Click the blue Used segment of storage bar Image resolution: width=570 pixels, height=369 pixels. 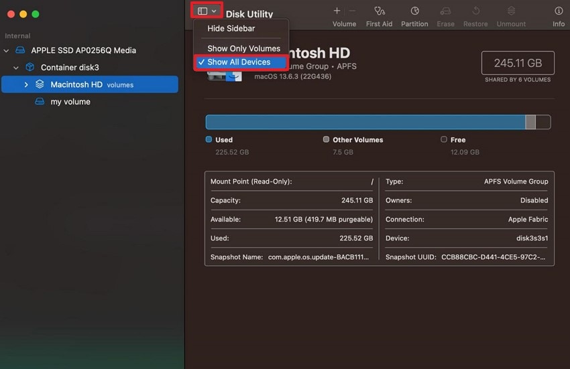click(x=365, y=122)
